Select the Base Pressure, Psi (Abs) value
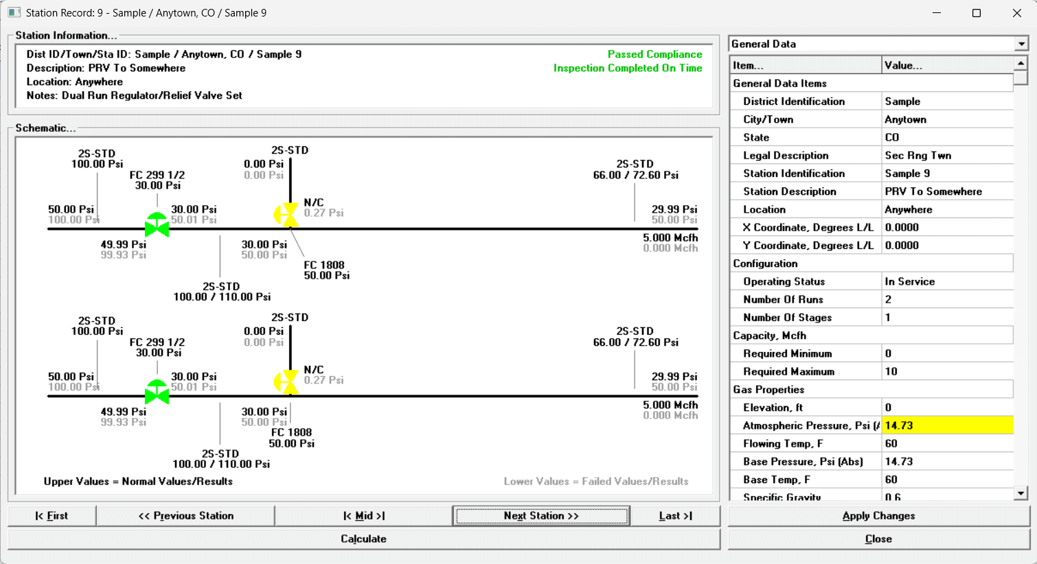This screenshot has height=564, width=1037. coord(948,462)
